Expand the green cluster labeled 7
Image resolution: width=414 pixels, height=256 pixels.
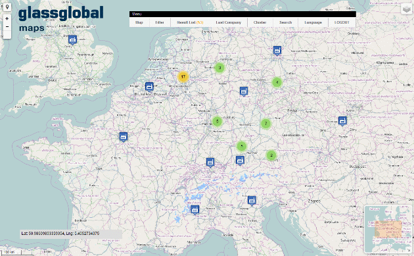[266, 124]
